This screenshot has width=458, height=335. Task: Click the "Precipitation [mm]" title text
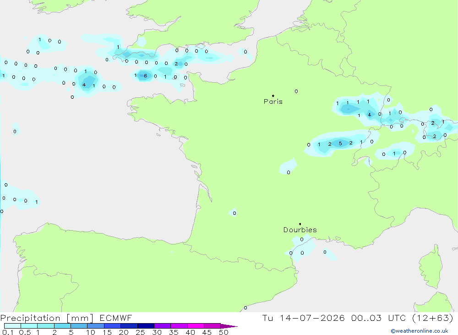tap(47, 318)
